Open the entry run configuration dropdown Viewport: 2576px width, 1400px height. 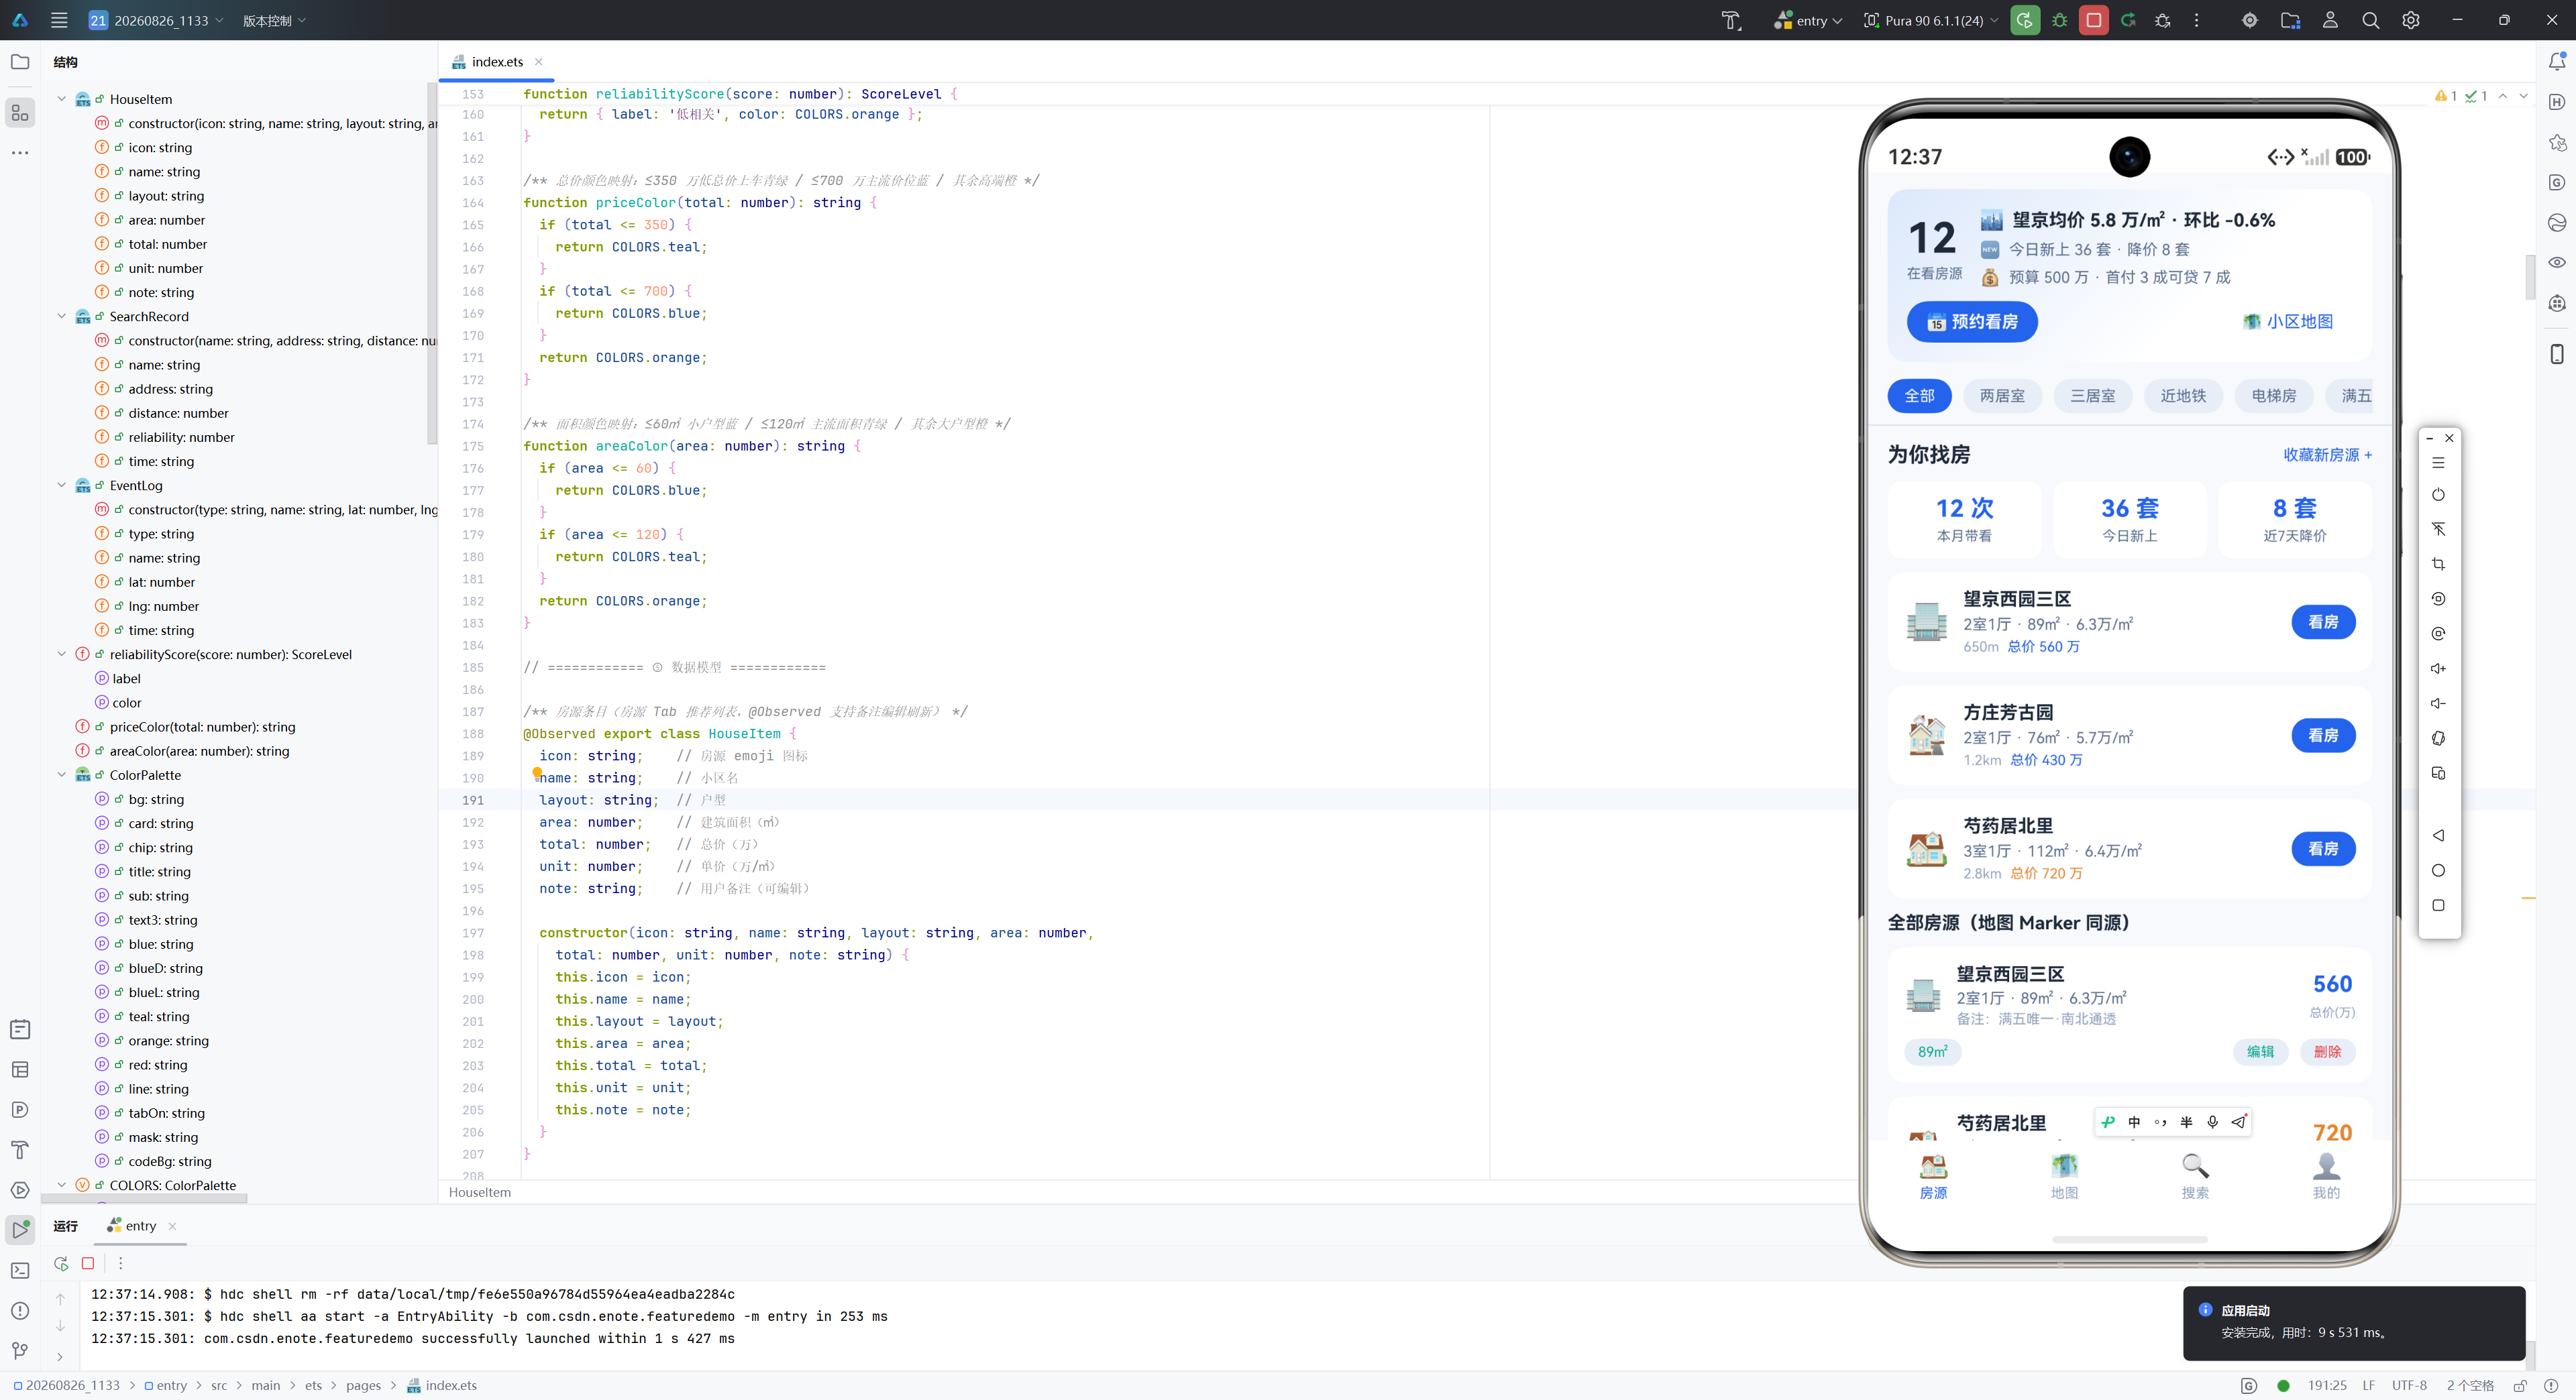click(1808, 20)
